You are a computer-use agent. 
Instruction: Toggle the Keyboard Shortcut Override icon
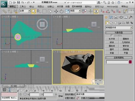[x=96, y=11]
